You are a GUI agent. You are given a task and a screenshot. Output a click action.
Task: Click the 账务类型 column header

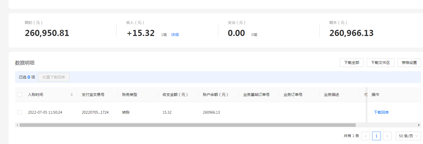tap(130, 95)
